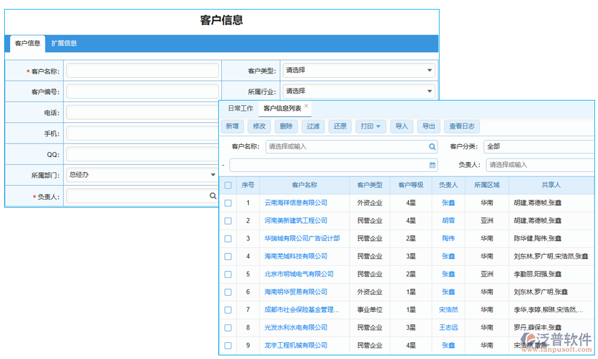Click the 新增 button to add a customer

coord(233,126)
